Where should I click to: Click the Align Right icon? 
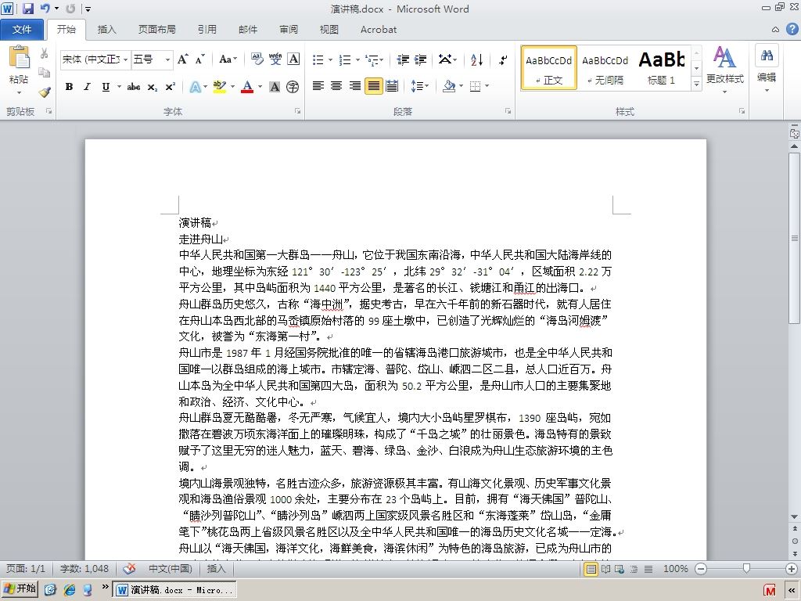354,86
